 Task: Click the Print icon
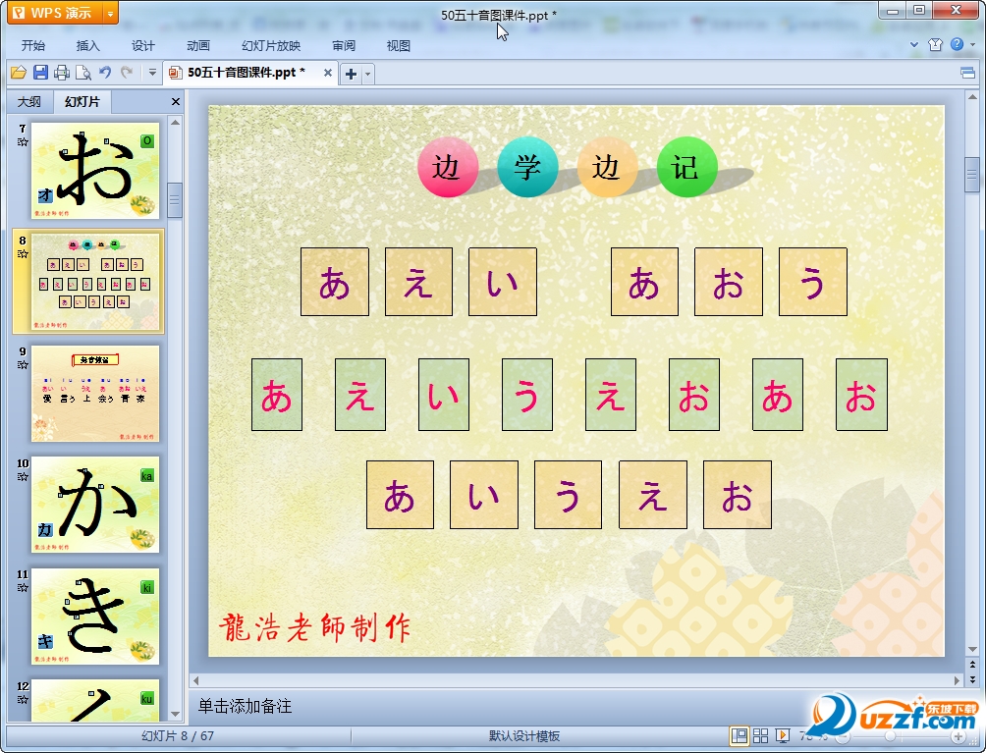click(62, 72)
